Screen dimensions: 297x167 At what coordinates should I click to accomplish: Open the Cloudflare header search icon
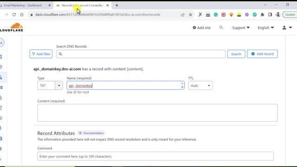click(221, 28)
